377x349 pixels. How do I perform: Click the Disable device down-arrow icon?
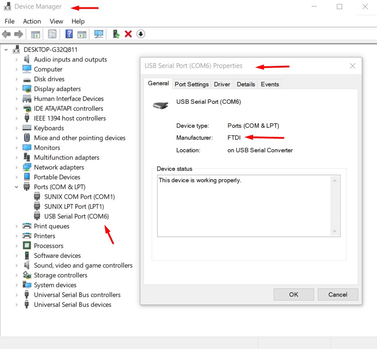click(x=141, y=34)
